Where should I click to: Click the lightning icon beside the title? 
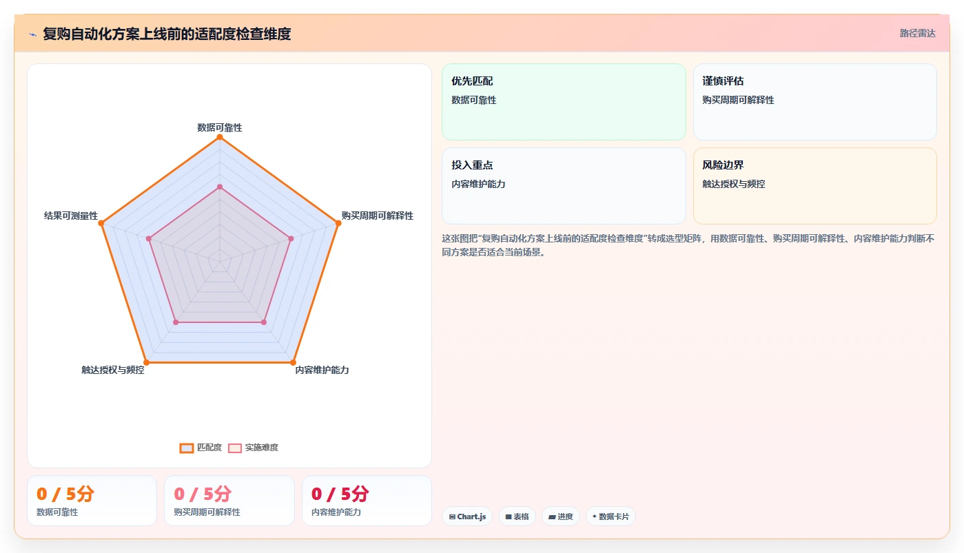point(32,34)
